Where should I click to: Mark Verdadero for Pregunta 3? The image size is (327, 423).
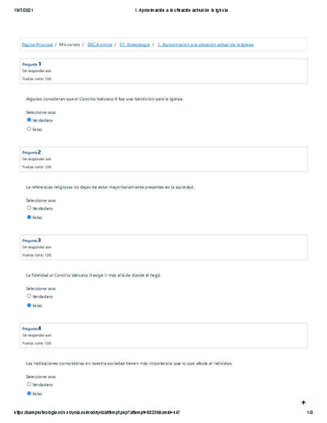pyautogui.click(x=29, y=296)
